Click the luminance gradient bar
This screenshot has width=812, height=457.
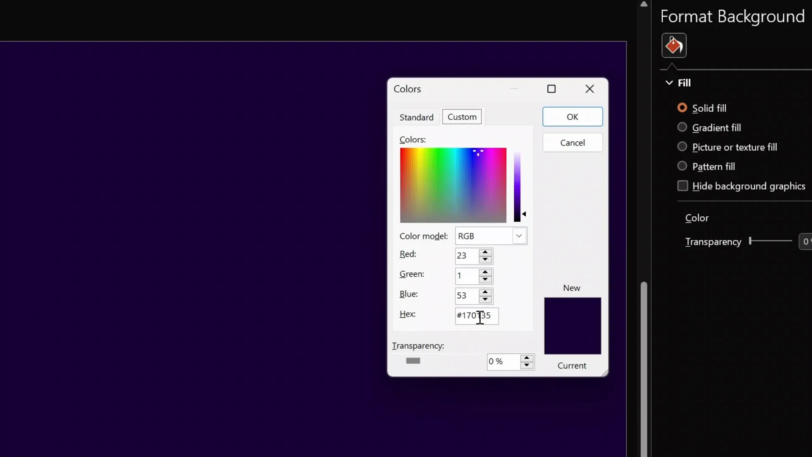pos(517,187)
